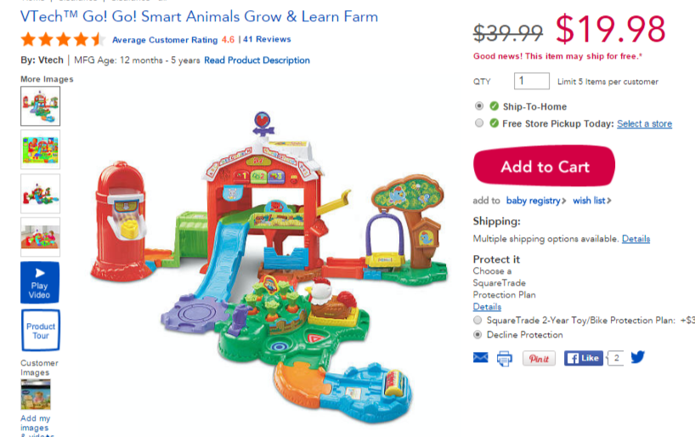Click the Twitter bird icon
Viewport: 695px width, 437px height.
638,357
